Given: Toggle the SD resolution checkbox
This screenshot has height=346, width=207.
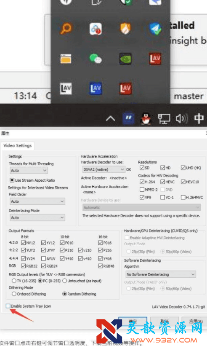Looking at the screenshot, I should (142, 168).
